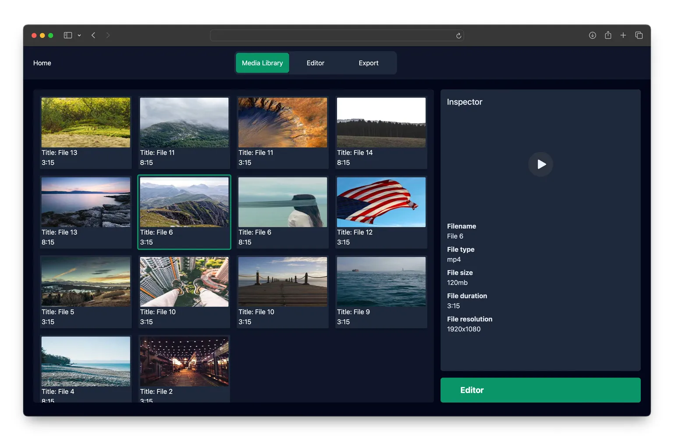Screen dimensions: 674x438
Task: Click the File size value '120mb'
Action: pyautogui.click(x=457, y=283)
